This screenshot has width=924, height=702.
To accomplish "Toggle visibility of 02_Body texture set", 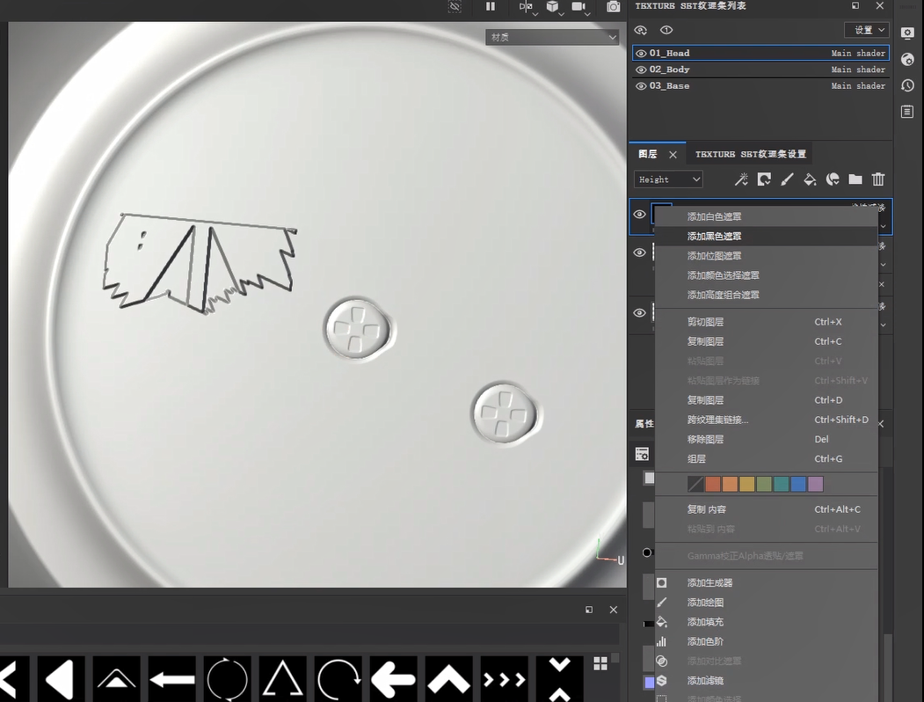I will (x=641, y=69).
